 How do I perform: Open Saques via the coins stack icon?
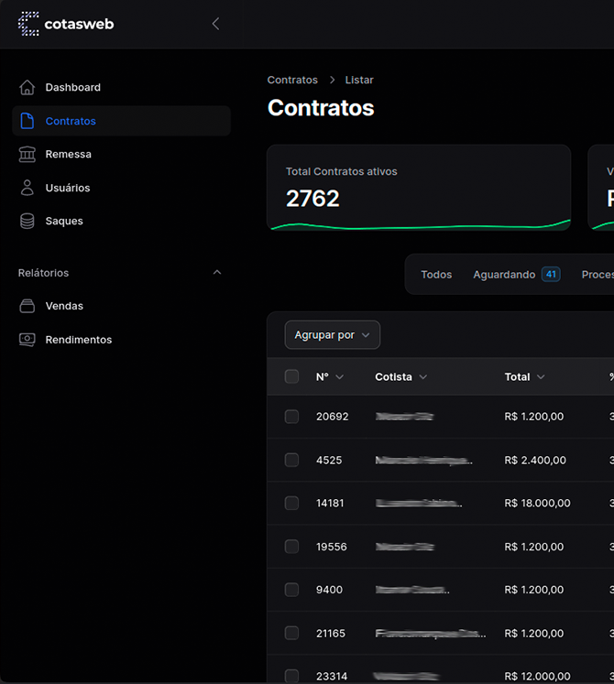point(27,221)
